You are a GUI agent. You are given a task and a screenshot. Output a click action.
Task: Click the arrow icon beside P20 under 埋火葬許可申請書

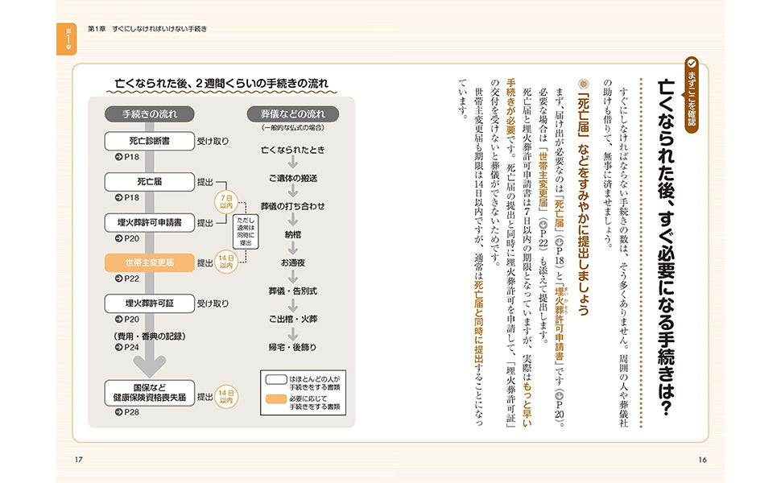118,238
